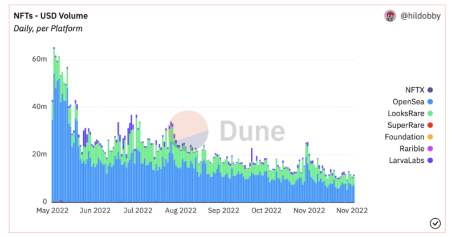This screenshot has height=237, width=452.
Task: Select the LooksRare legend label
Action: coord(406,113)
